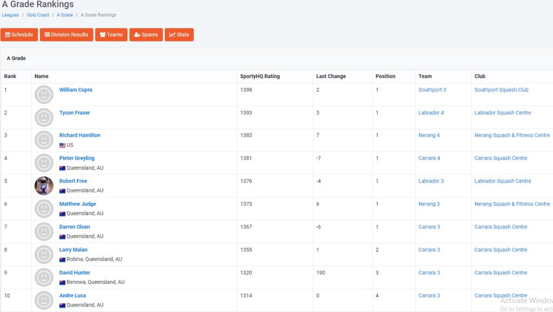The width and height of the screenshot is (553, 312).
Task: Open Carrara 3 team in Larry Malan's row
Action: tap(429, 249)
